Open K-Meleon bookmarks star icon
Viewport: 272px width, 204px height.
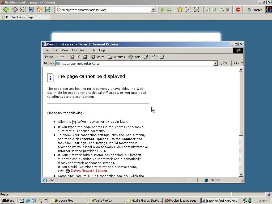180,10
